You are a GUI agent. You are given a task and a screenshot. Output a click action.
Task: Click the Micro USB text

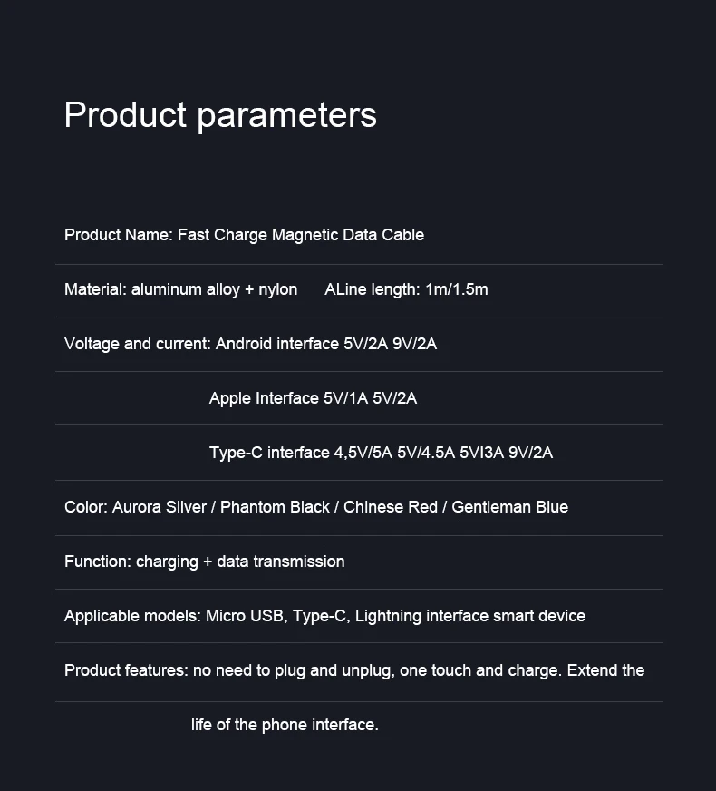pyautogui.click(x=247, y=616)
